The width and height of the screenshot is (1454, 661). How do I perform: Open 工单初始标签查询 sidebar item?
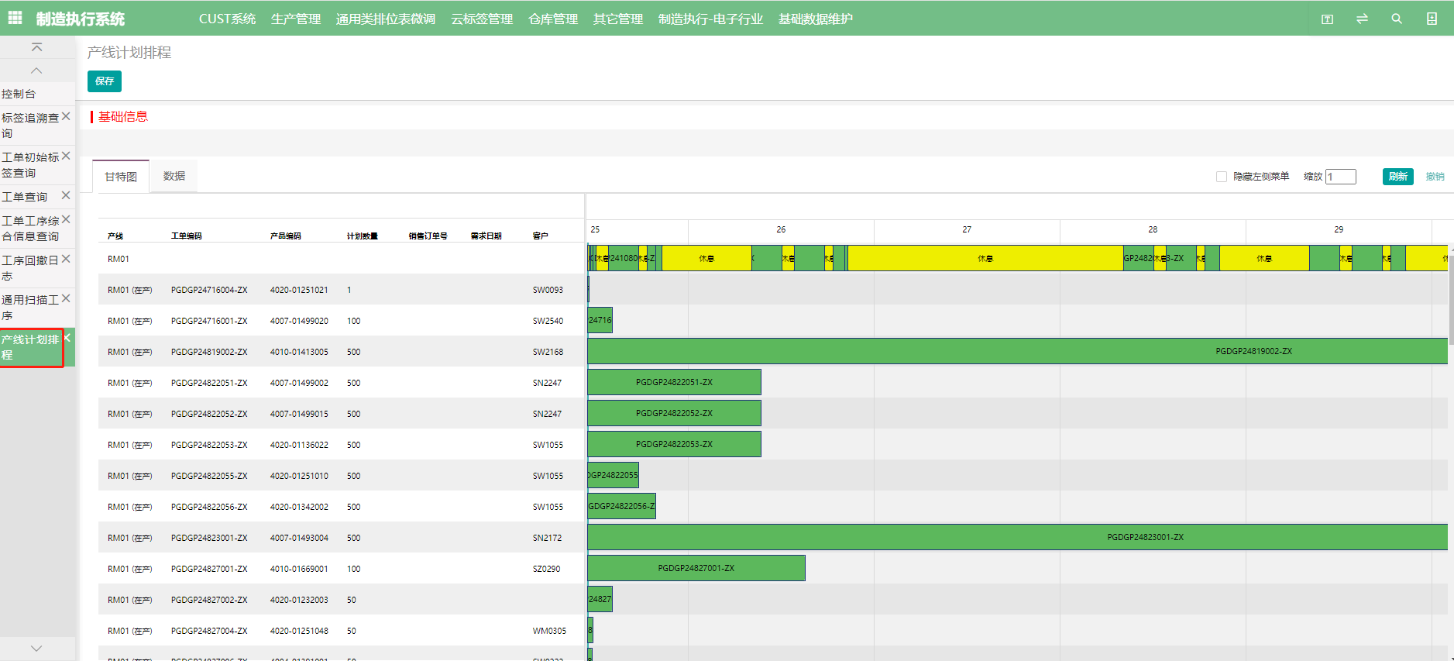30,165
